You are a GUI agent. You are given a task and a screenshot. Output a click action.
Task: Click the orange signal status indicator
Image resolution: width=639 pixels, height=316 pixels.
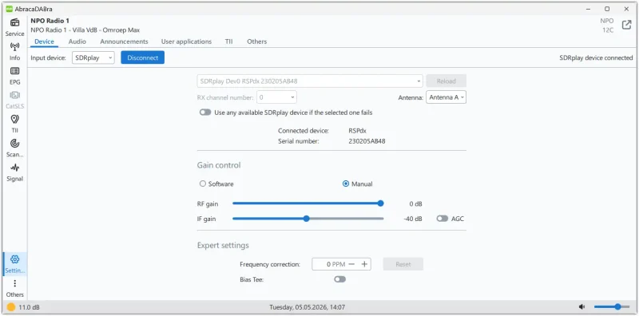click(x=11, y=307)
